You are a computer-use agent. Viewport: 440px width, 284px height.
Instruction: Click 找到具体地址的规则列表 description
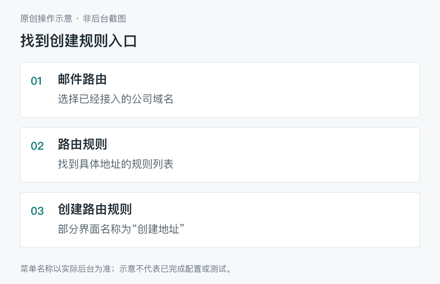[x=115, y=164]
